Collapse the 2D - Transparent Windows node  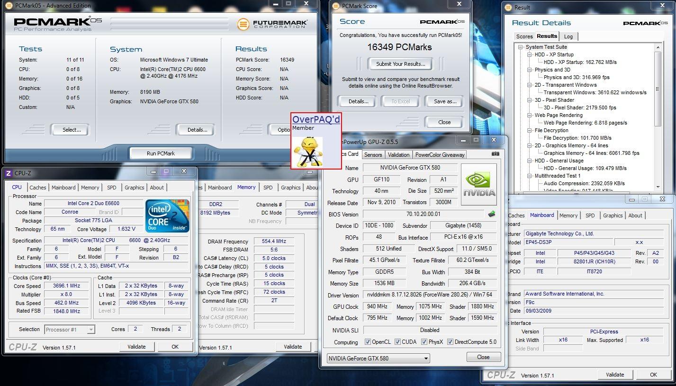530,85
